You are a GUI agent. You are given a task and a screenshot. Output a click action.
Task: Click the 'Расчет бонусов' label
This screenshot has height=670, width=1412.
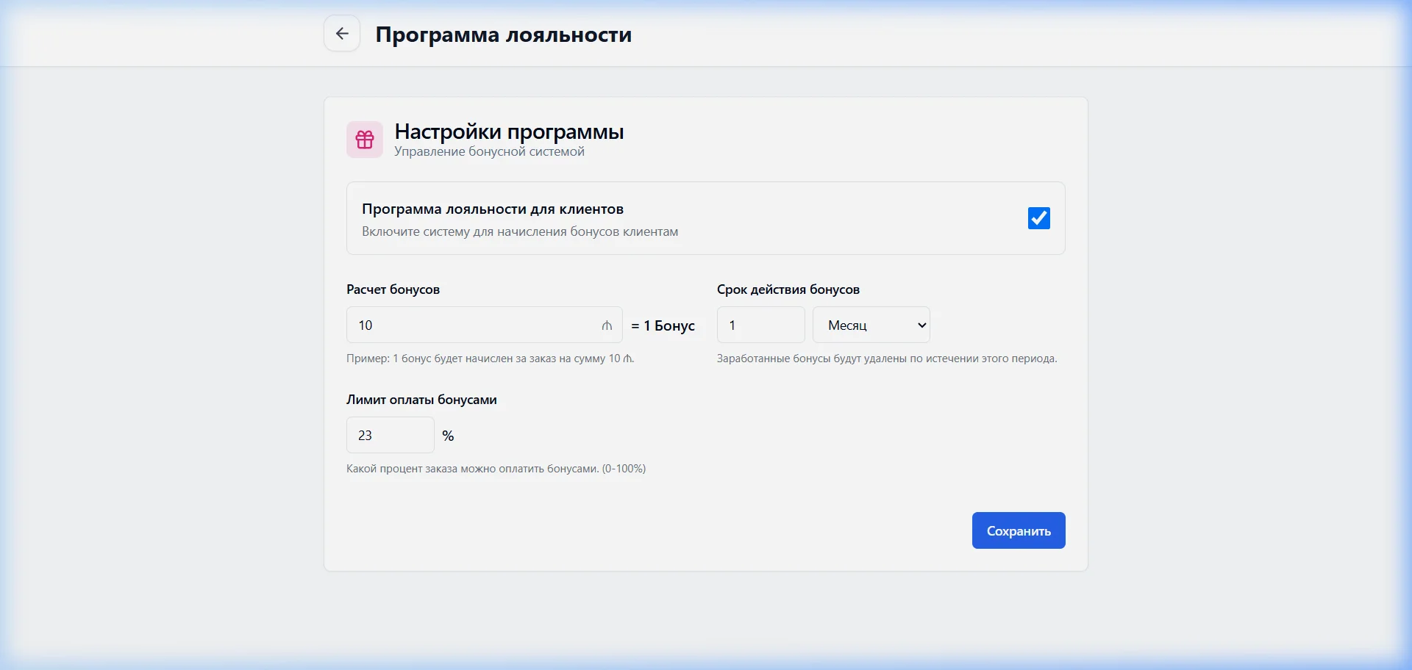[393, 289]
